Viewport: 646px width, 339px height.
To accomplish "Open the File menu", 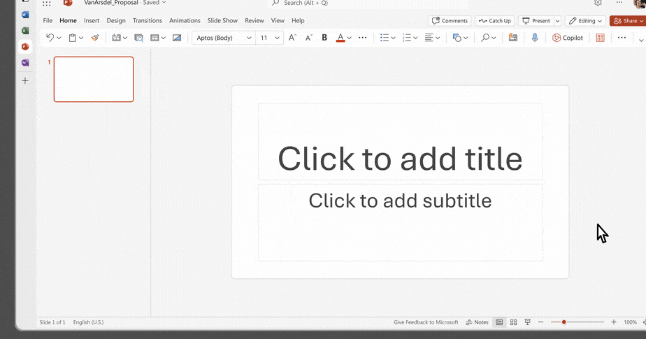I will (48, 20).
